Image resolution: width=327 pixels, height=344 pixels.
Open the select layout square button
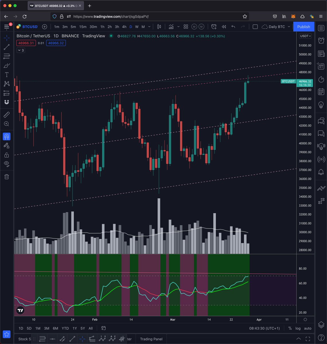(255, 27)
